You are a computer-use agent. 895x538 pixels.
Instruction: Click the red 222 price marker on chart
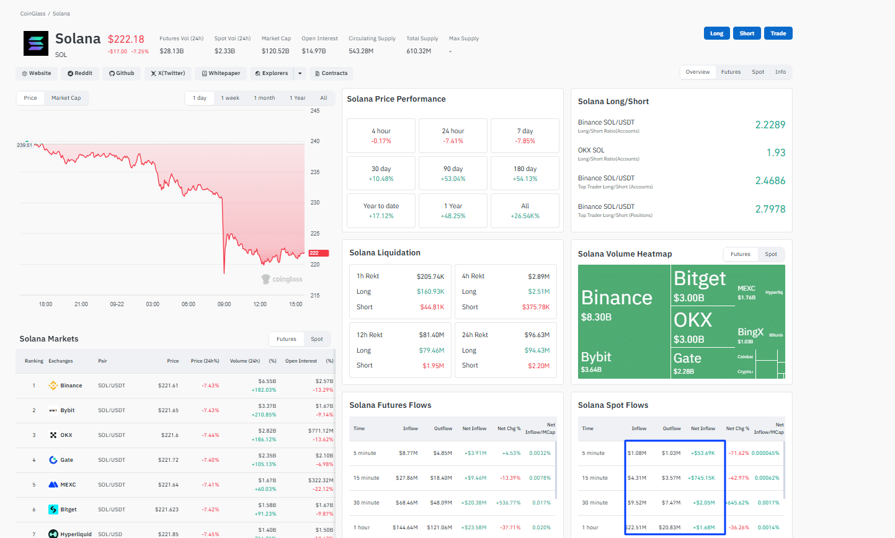319,253
